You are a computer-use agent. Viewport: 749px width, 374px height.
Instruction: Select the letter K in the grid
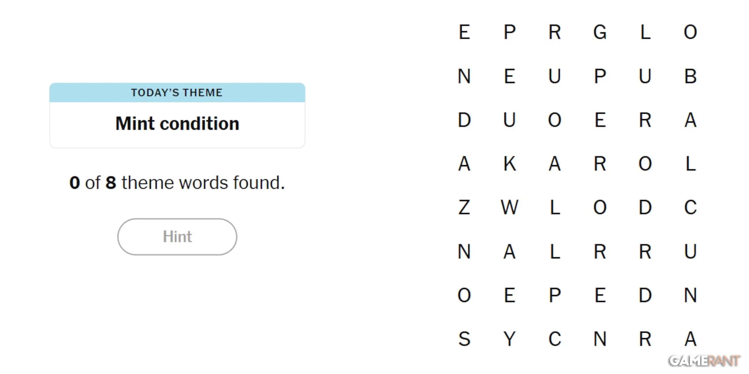[510, 164]
